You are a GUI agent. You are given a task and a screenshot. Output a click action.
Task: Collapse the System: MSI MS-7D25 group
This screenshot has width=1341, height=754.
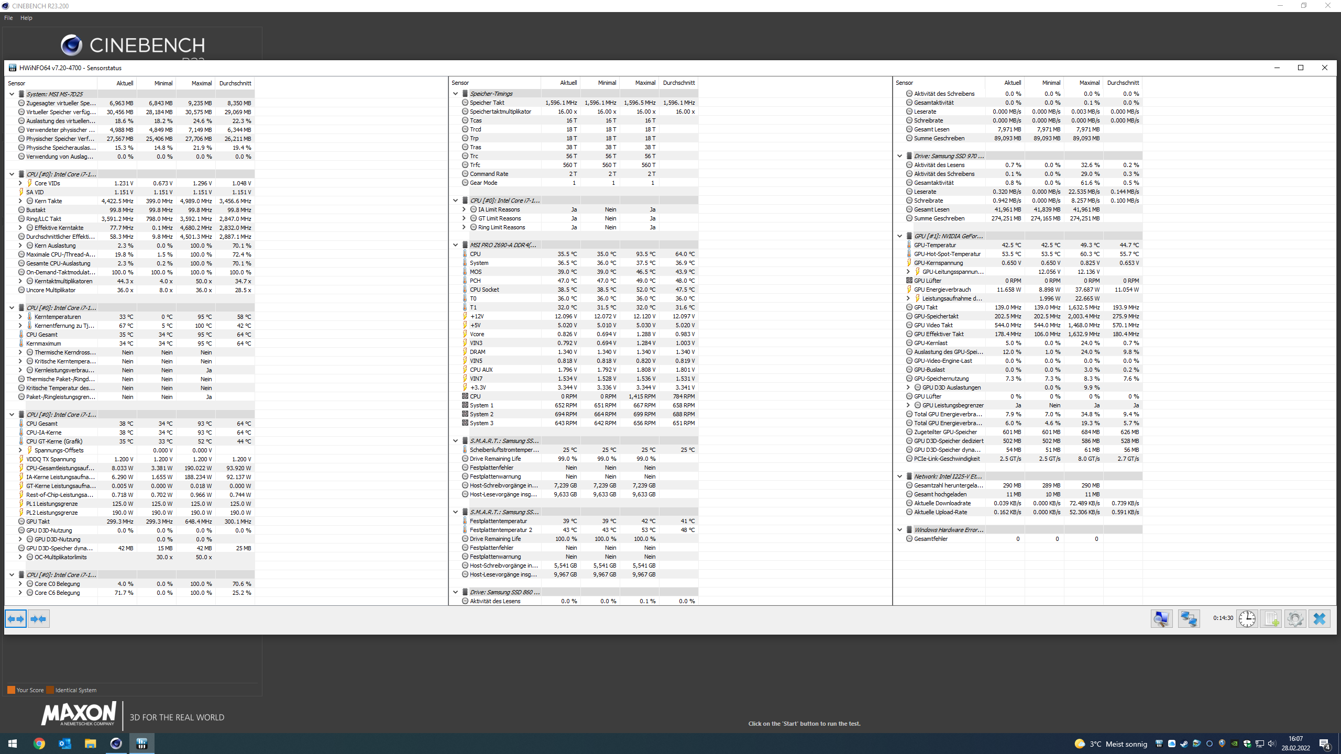tap(12, 94)
